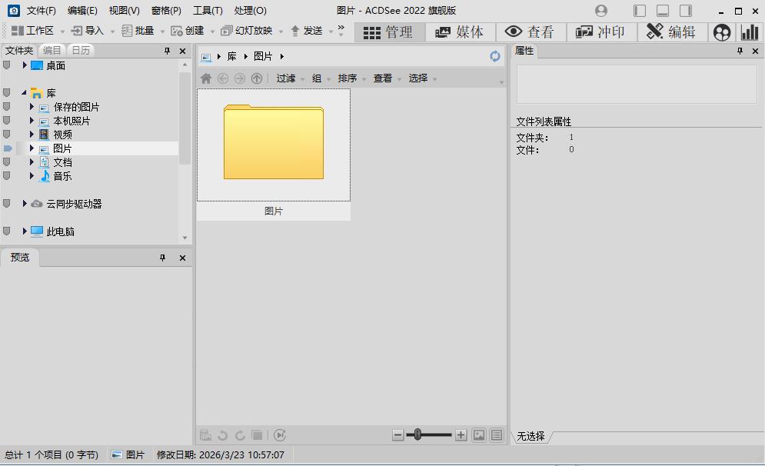This screenshot has width=765, height=466.
Task: Expand the 视频 library node
Action: click(32, 134)
